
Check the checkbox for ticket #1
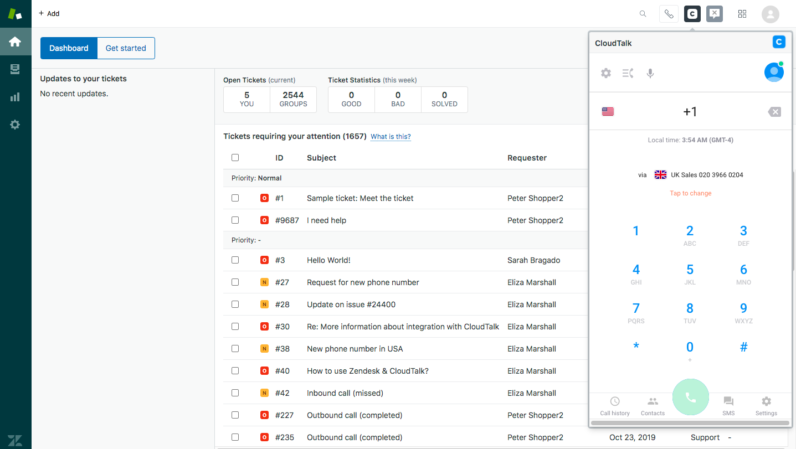click(x=235, y=198)
